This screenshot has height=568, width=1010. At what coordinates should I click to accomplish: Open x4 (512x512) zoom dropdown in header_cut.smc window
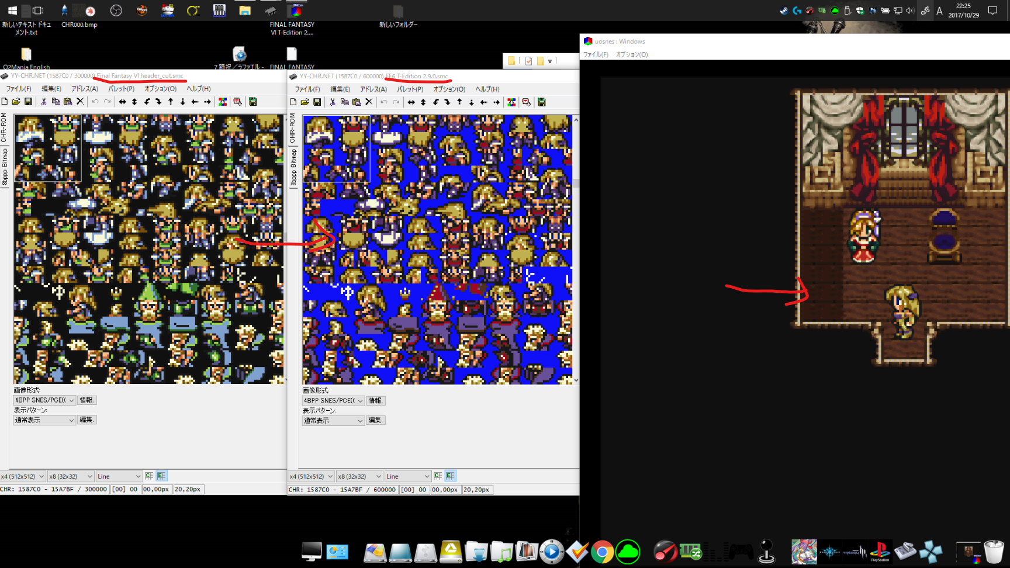coord(23,476)
